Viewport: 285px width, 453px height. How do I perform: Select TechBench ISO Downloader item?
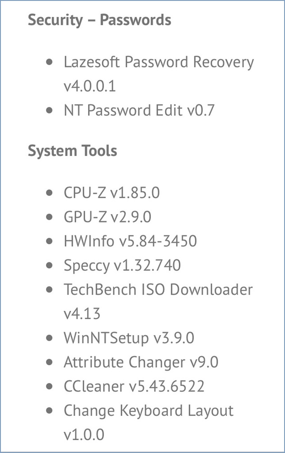point(158,290)
